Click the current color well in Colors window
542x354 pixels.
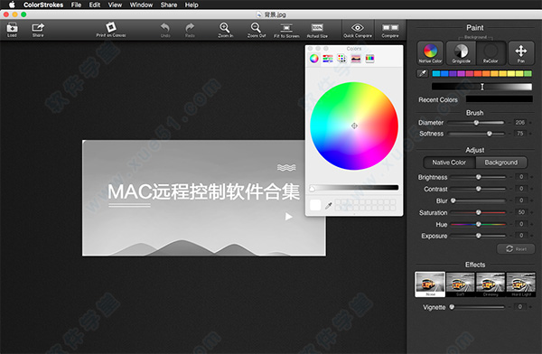coord(315,205)
